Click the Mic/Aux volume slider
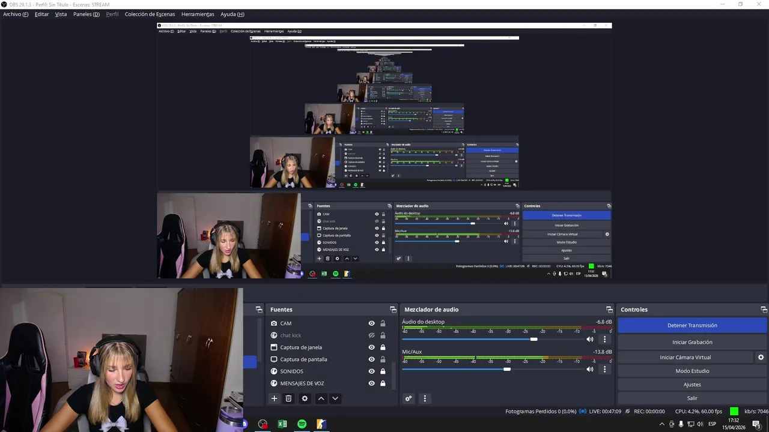 (493, 369)
